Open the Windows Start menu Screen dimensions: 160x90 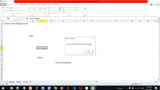[x=3, y=88]
